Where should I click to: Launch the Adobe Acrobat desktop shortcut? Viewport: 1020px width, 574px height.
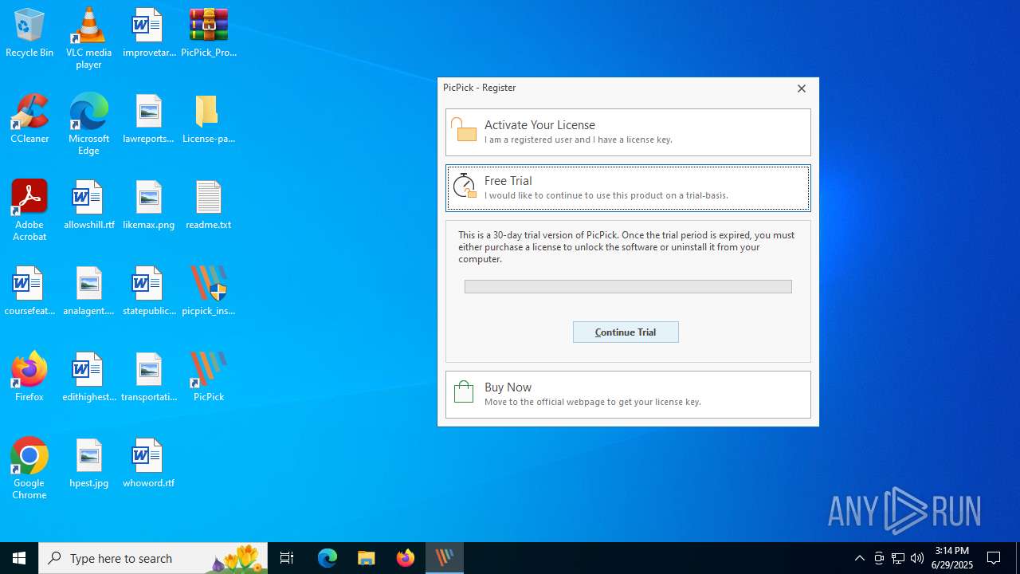(x=29, y=210)
